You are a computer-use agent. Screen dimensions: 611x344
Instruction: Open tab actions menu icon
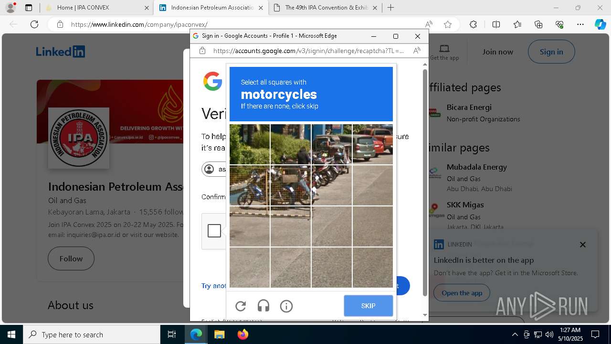29,8
